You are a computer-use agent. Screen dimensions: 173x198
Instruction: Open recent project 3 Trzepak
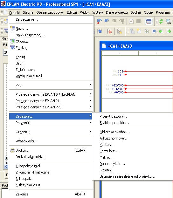51,179
